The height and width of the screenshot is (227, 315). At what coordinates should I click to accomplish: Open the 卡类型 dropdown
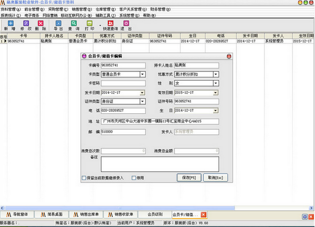point(142,74)
